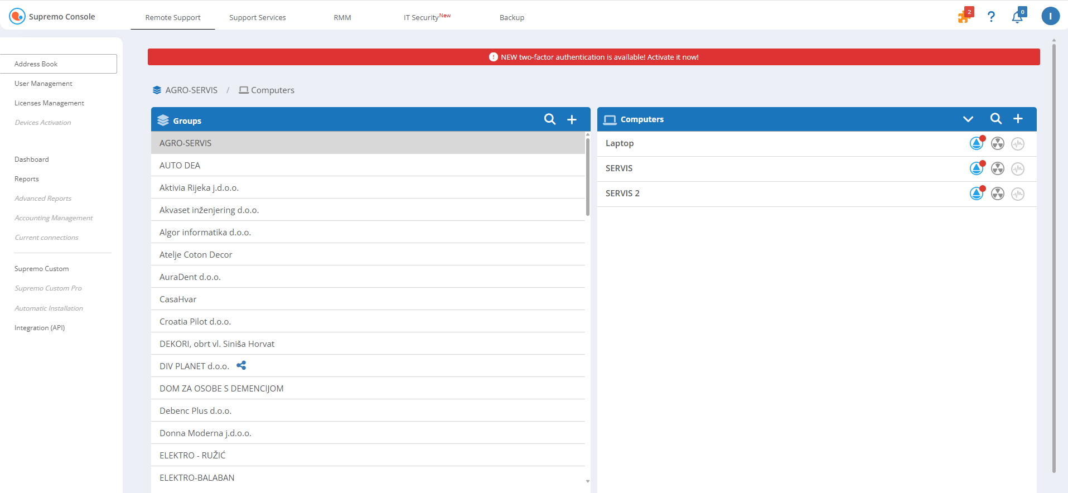The height and width of the screenshot is (493, 1068).
Task: Click the SERVIS 2 row pulse monitor icon
Action: tap(1018, 194)
